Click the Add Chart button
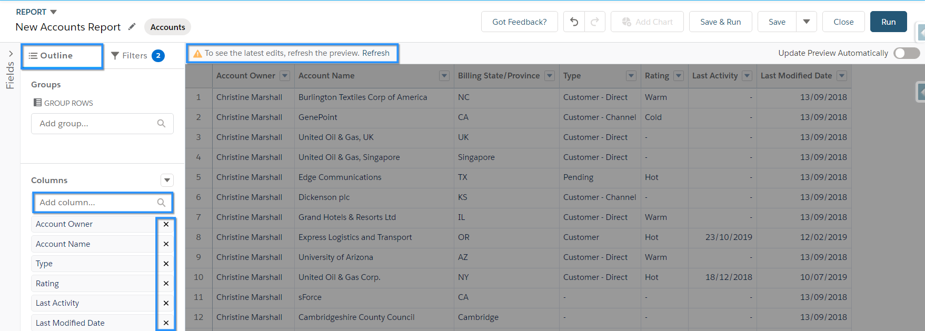Image resolution: width=925 pixels, height=331 pixels. 647,22
